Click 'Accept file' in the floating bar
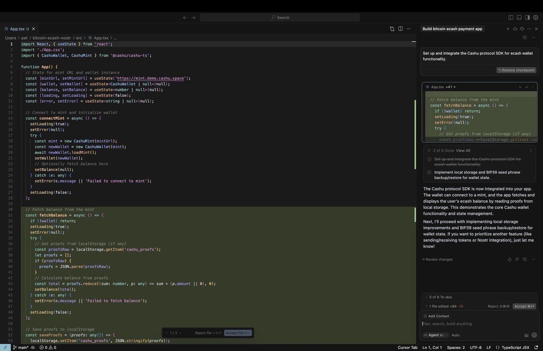 tap(238, 333)
